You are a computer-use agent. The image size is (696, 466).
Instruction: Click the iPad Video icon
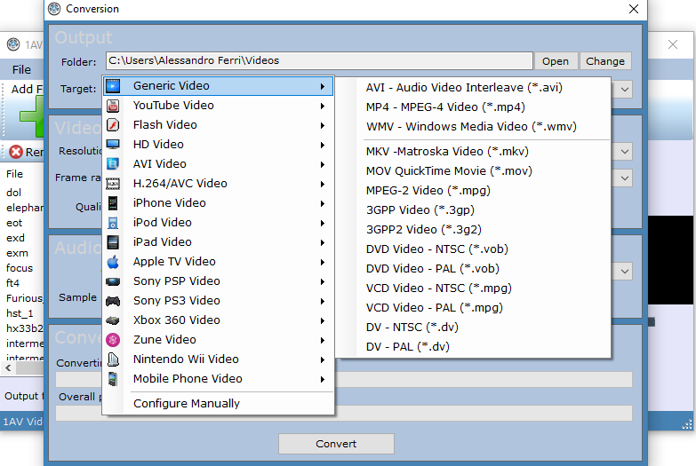[113, 242]
